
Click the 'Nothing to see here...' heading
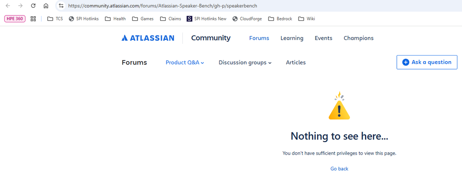[x=339, y=136]
